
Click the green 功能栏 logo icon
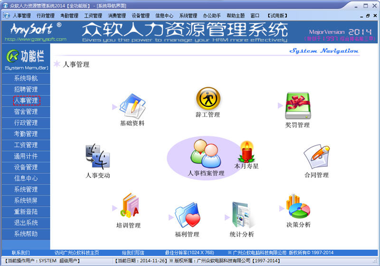pyautogui.click(x=13, y=56)
